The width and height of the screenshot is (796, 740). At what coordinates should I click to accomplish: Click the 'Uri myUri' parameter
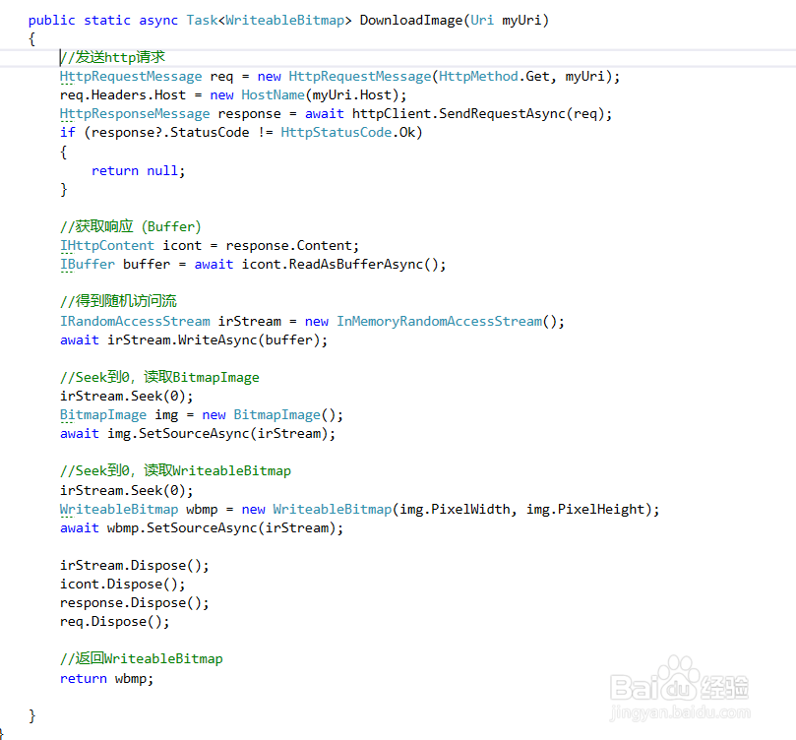click(x=506, y=21)
